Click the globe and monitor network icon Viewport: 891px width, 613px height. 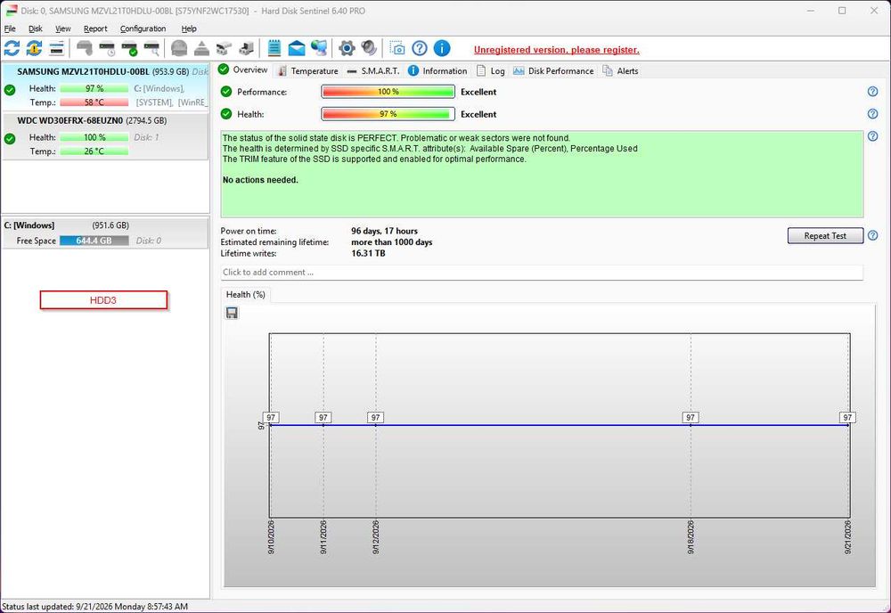click(x=319, y=48)
